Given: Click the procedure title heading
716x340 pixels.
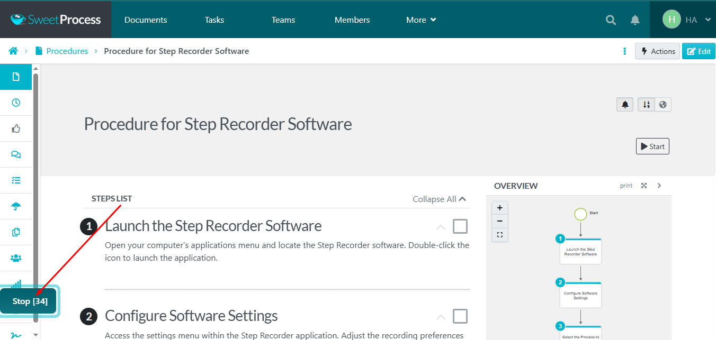Looking at the screenshot, I should click(x=218, y=124).
